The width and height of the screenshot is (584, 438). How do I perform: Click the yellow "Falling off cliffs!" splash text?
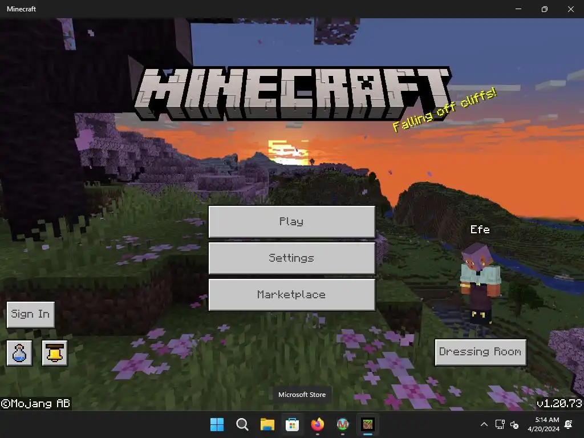pos(444,110)
